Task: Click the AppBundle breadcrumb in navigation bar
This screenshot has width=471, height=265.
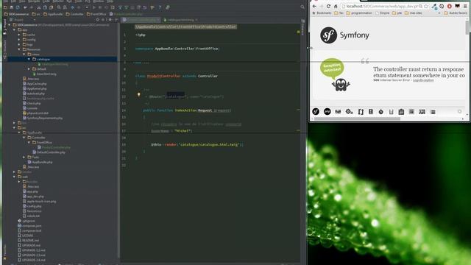Action: pos(53,14)
